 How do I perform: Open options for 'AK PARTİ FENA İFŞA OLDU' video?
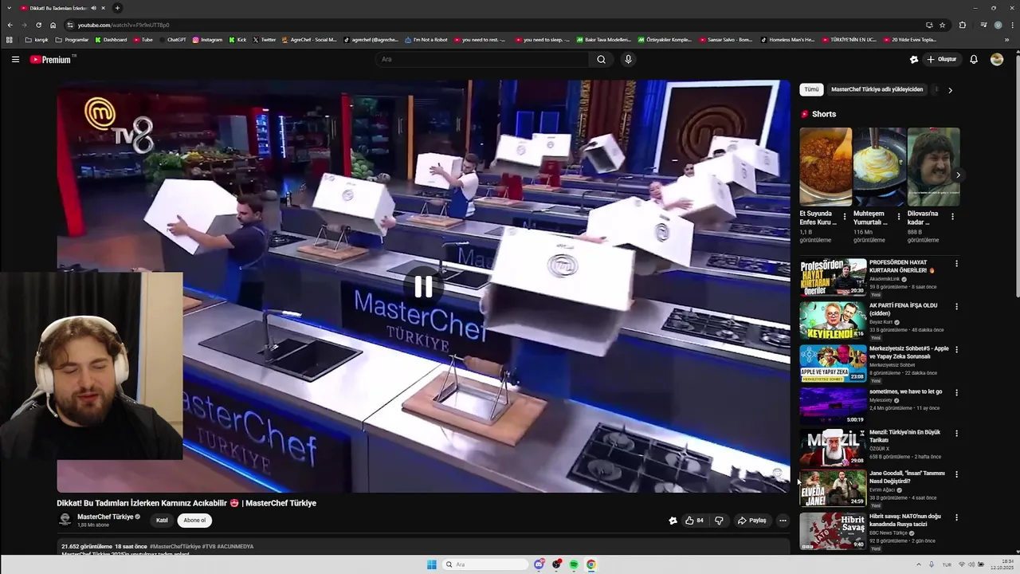pos(956,306)
